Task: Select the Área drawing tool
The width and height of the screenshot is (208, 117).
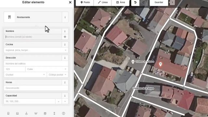Action: [121, 2]
